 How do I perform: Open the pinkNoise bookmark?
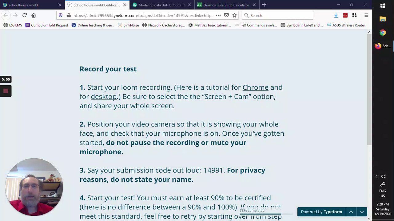[x=129, y=25]
